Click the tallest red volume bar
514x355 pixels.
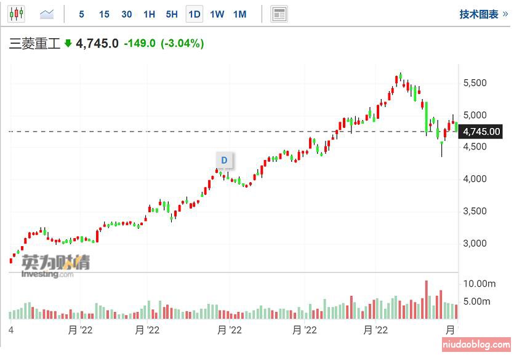pyautogui.click(x=427, y=300)
